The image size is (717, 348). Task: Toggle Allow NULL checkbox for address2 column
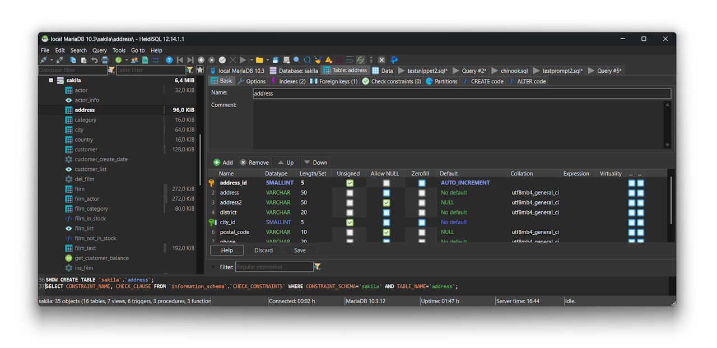click(386, 202)
